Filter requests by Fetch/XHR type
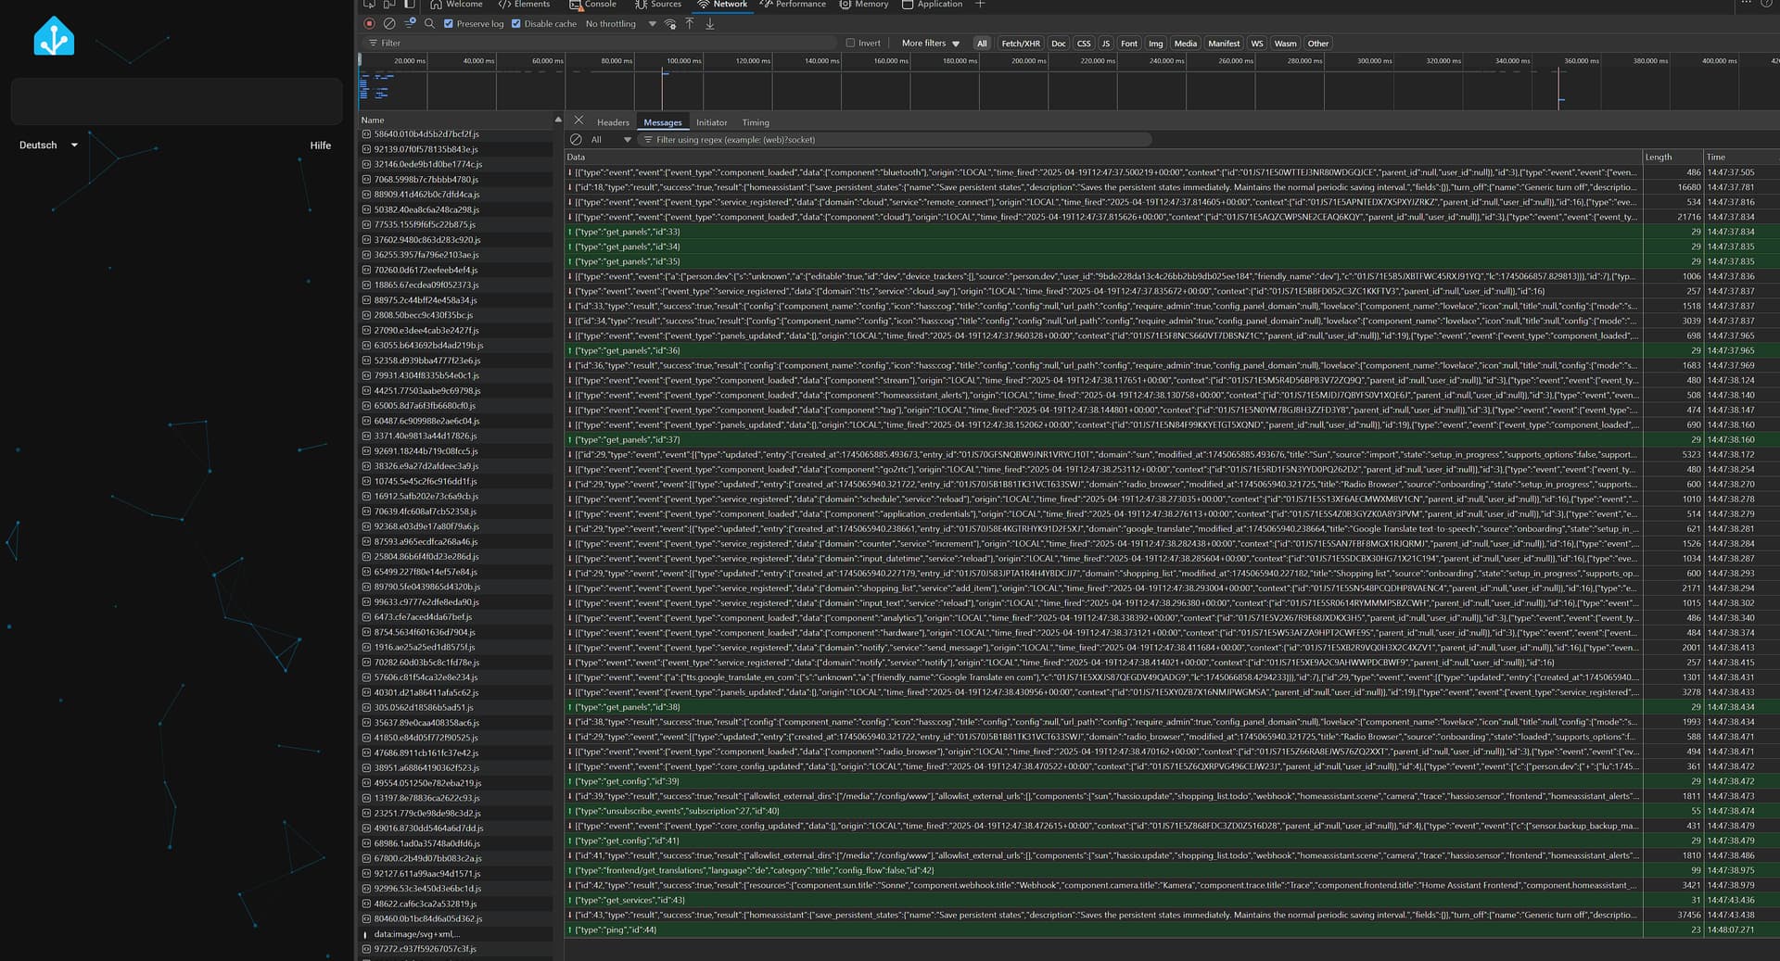The width and height of the screenshot is (1780, 961). (1021, 44)
